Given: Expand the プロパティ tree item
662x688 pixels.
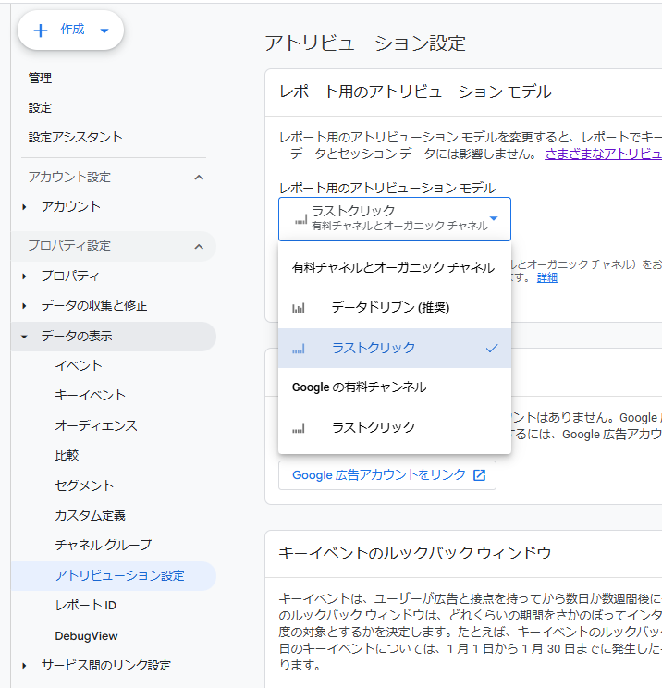Looking at the screenshot, I should point(25,276).
